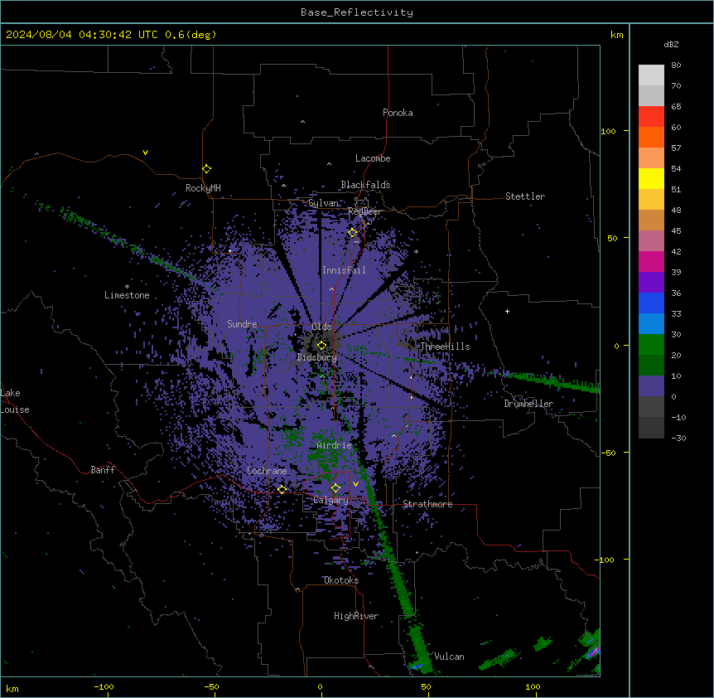Click the Stettler label
Viewport: 714px width, 698px height.
[x=525, y=196]
